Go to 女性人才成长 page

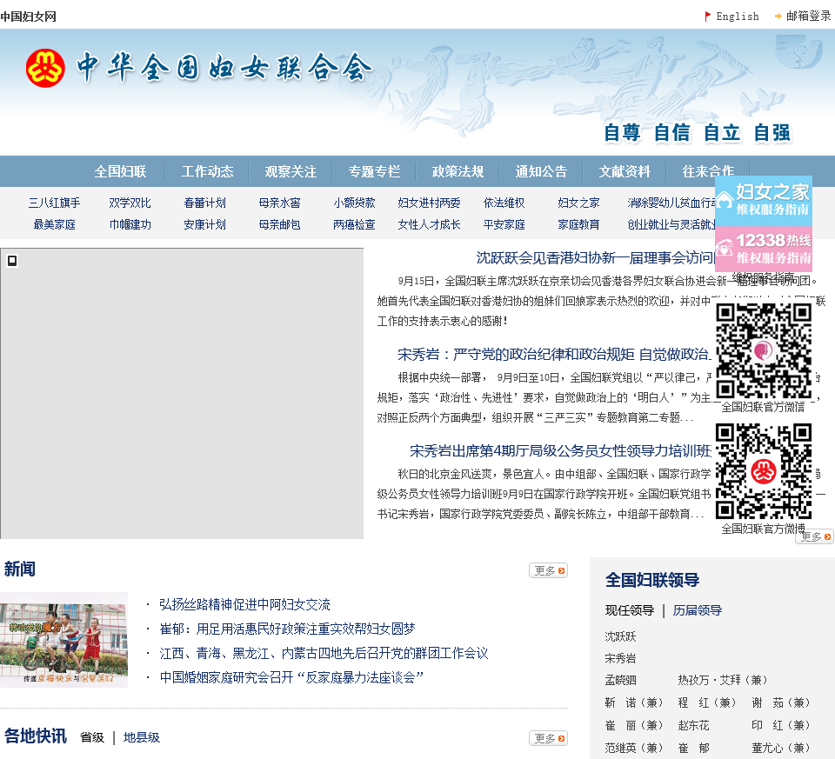[x=429, y=224]
